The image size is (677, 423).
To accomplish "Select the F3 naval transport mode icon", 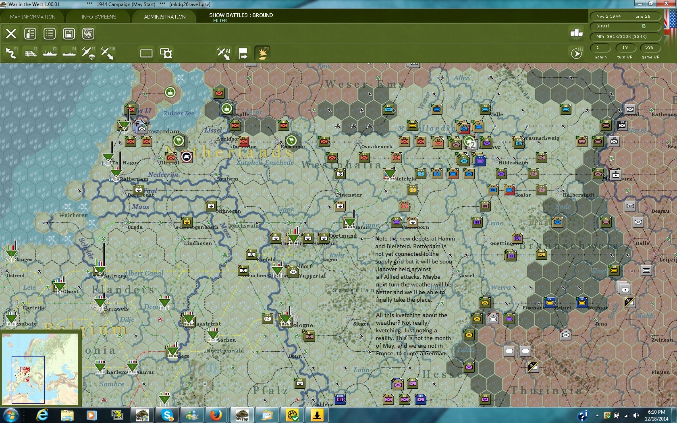I will click(x=50, y=53).
